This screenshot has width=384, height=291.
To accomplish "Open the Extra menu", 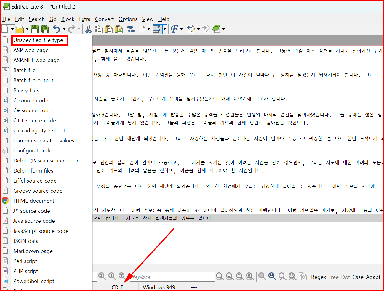I will click(x=85, y=19).
